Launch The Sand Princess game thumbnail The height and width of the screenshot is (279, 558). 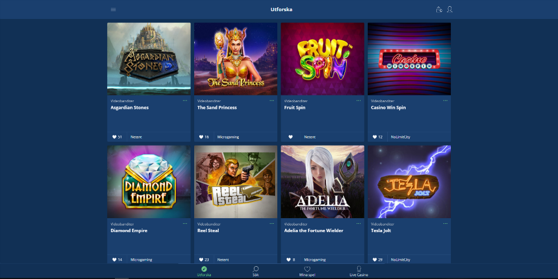tap(235, 59)
